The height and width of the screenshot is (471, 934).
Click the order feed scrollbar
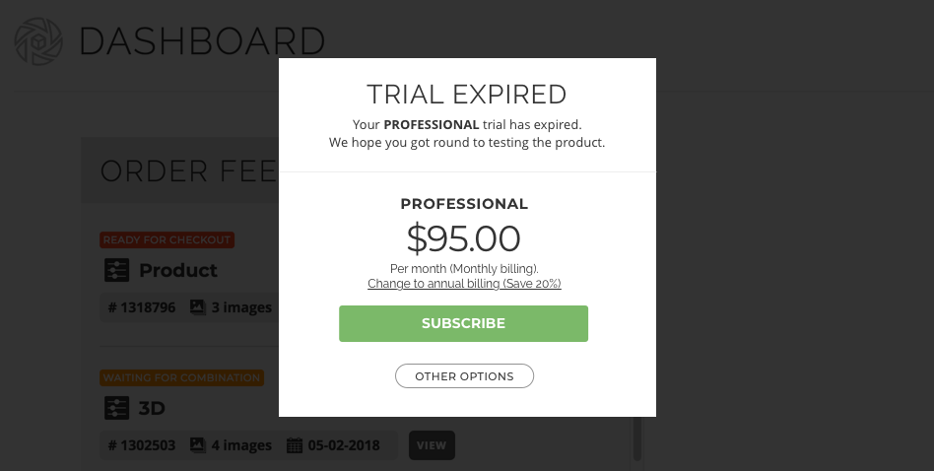point(636,437)
